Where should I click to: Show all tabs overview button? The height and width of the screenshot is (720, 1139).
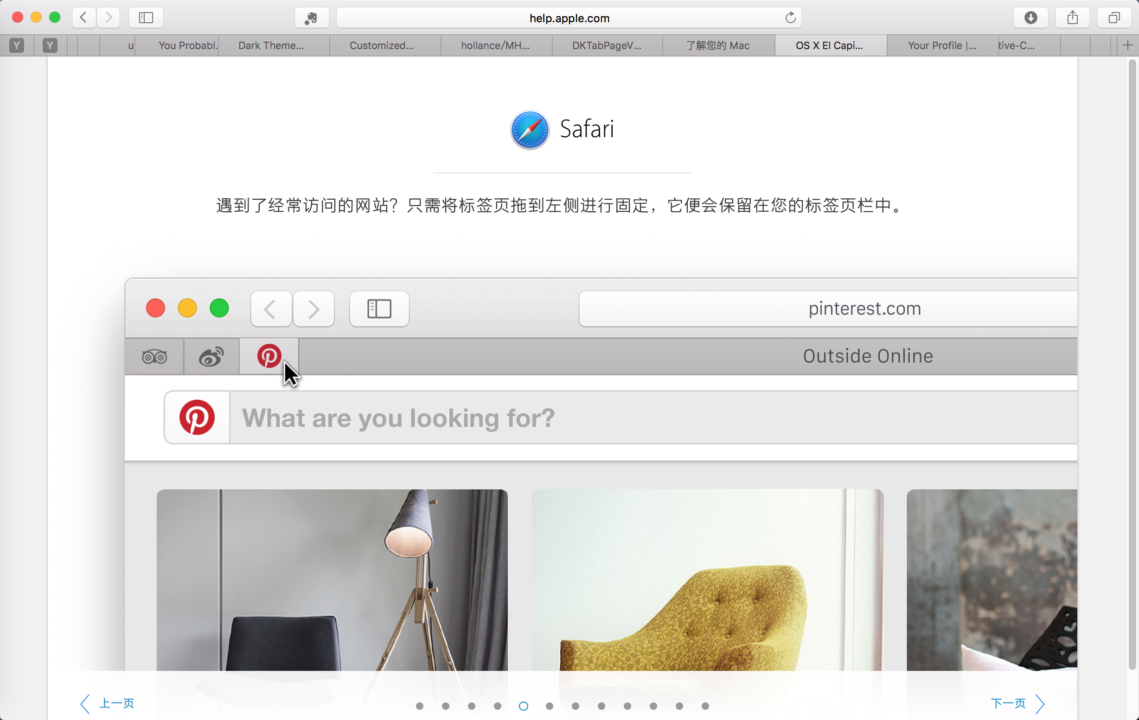coord(1114,18)
